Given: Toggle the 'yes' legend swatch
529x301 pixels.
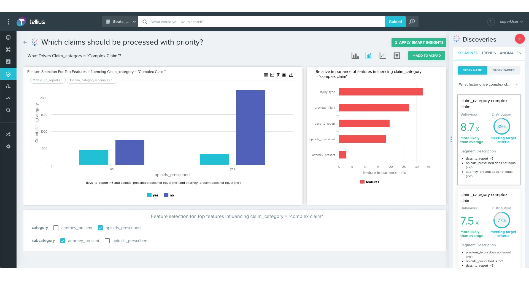Looking at the screenshot, I should pyautogui.click(x=149, y=195).
